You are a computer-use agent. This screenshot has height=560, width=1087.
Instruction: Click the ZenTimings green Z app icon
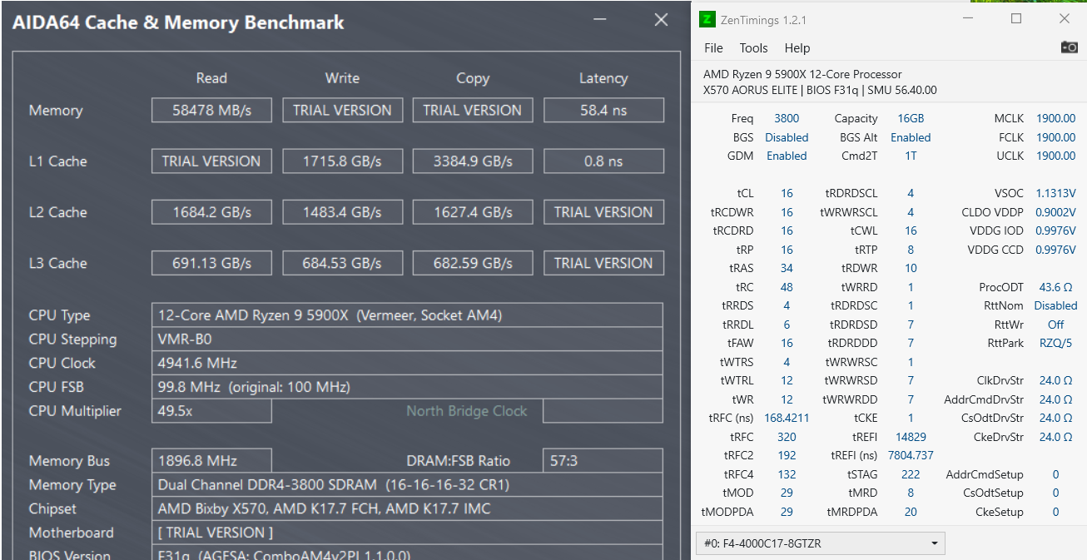pos(707,19)
